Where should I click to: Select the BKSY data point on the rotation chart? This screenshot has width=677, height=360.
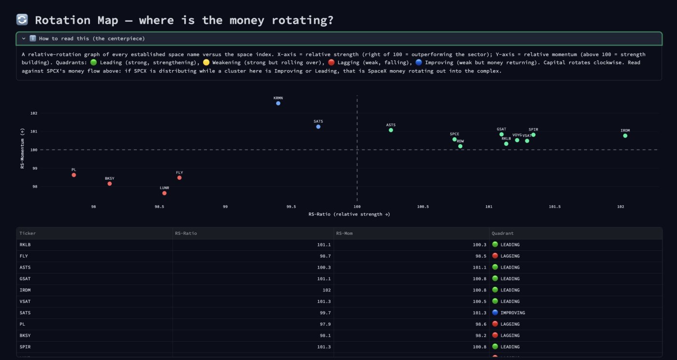tap(110, 184)
